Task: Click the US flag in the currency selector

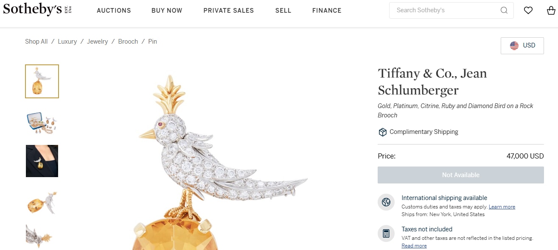Action: pos(514,45)
